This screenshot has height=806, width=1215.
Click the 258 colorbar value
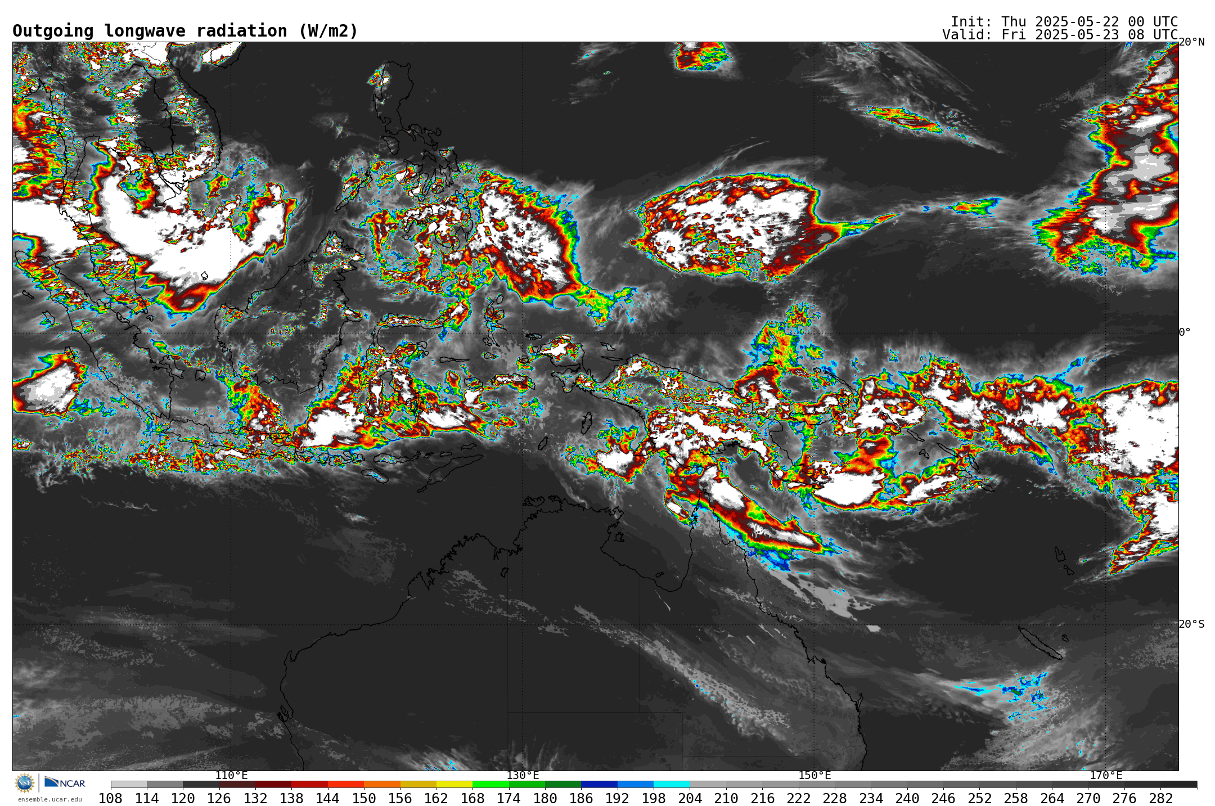1015,799
